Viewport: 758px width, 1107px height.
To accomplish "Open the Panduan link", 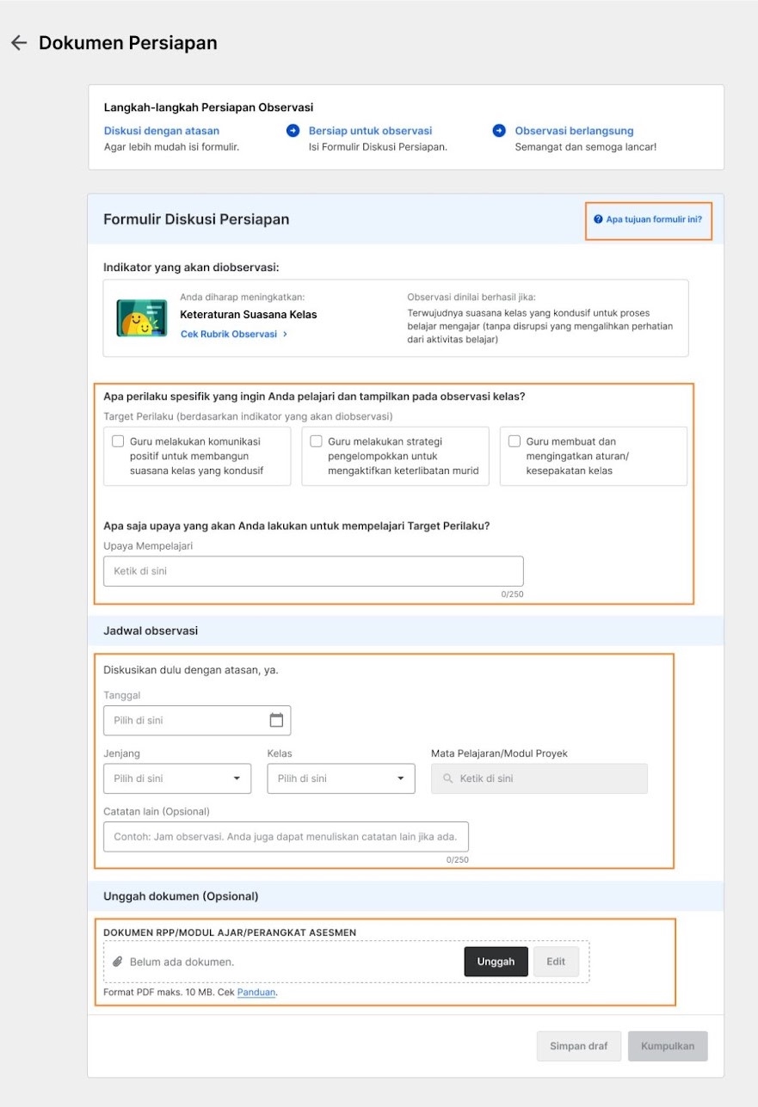I will 256,992.
